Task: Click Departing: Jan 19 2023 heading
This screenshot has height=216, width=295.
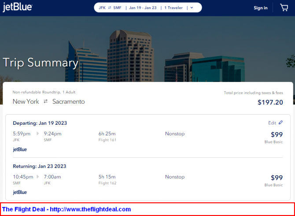Action: tap(40, 123)
